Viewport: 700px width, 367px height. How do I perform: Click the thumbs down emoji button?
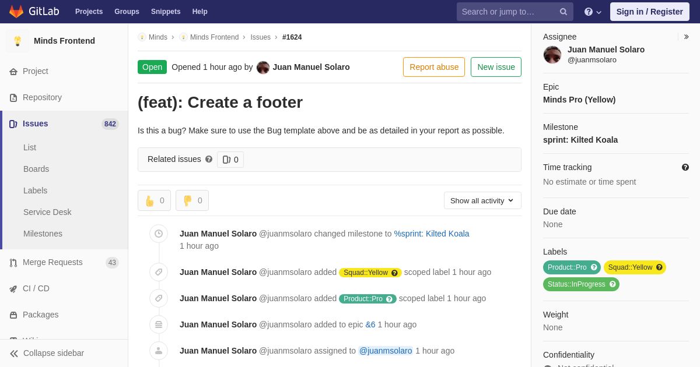point(192,200)
